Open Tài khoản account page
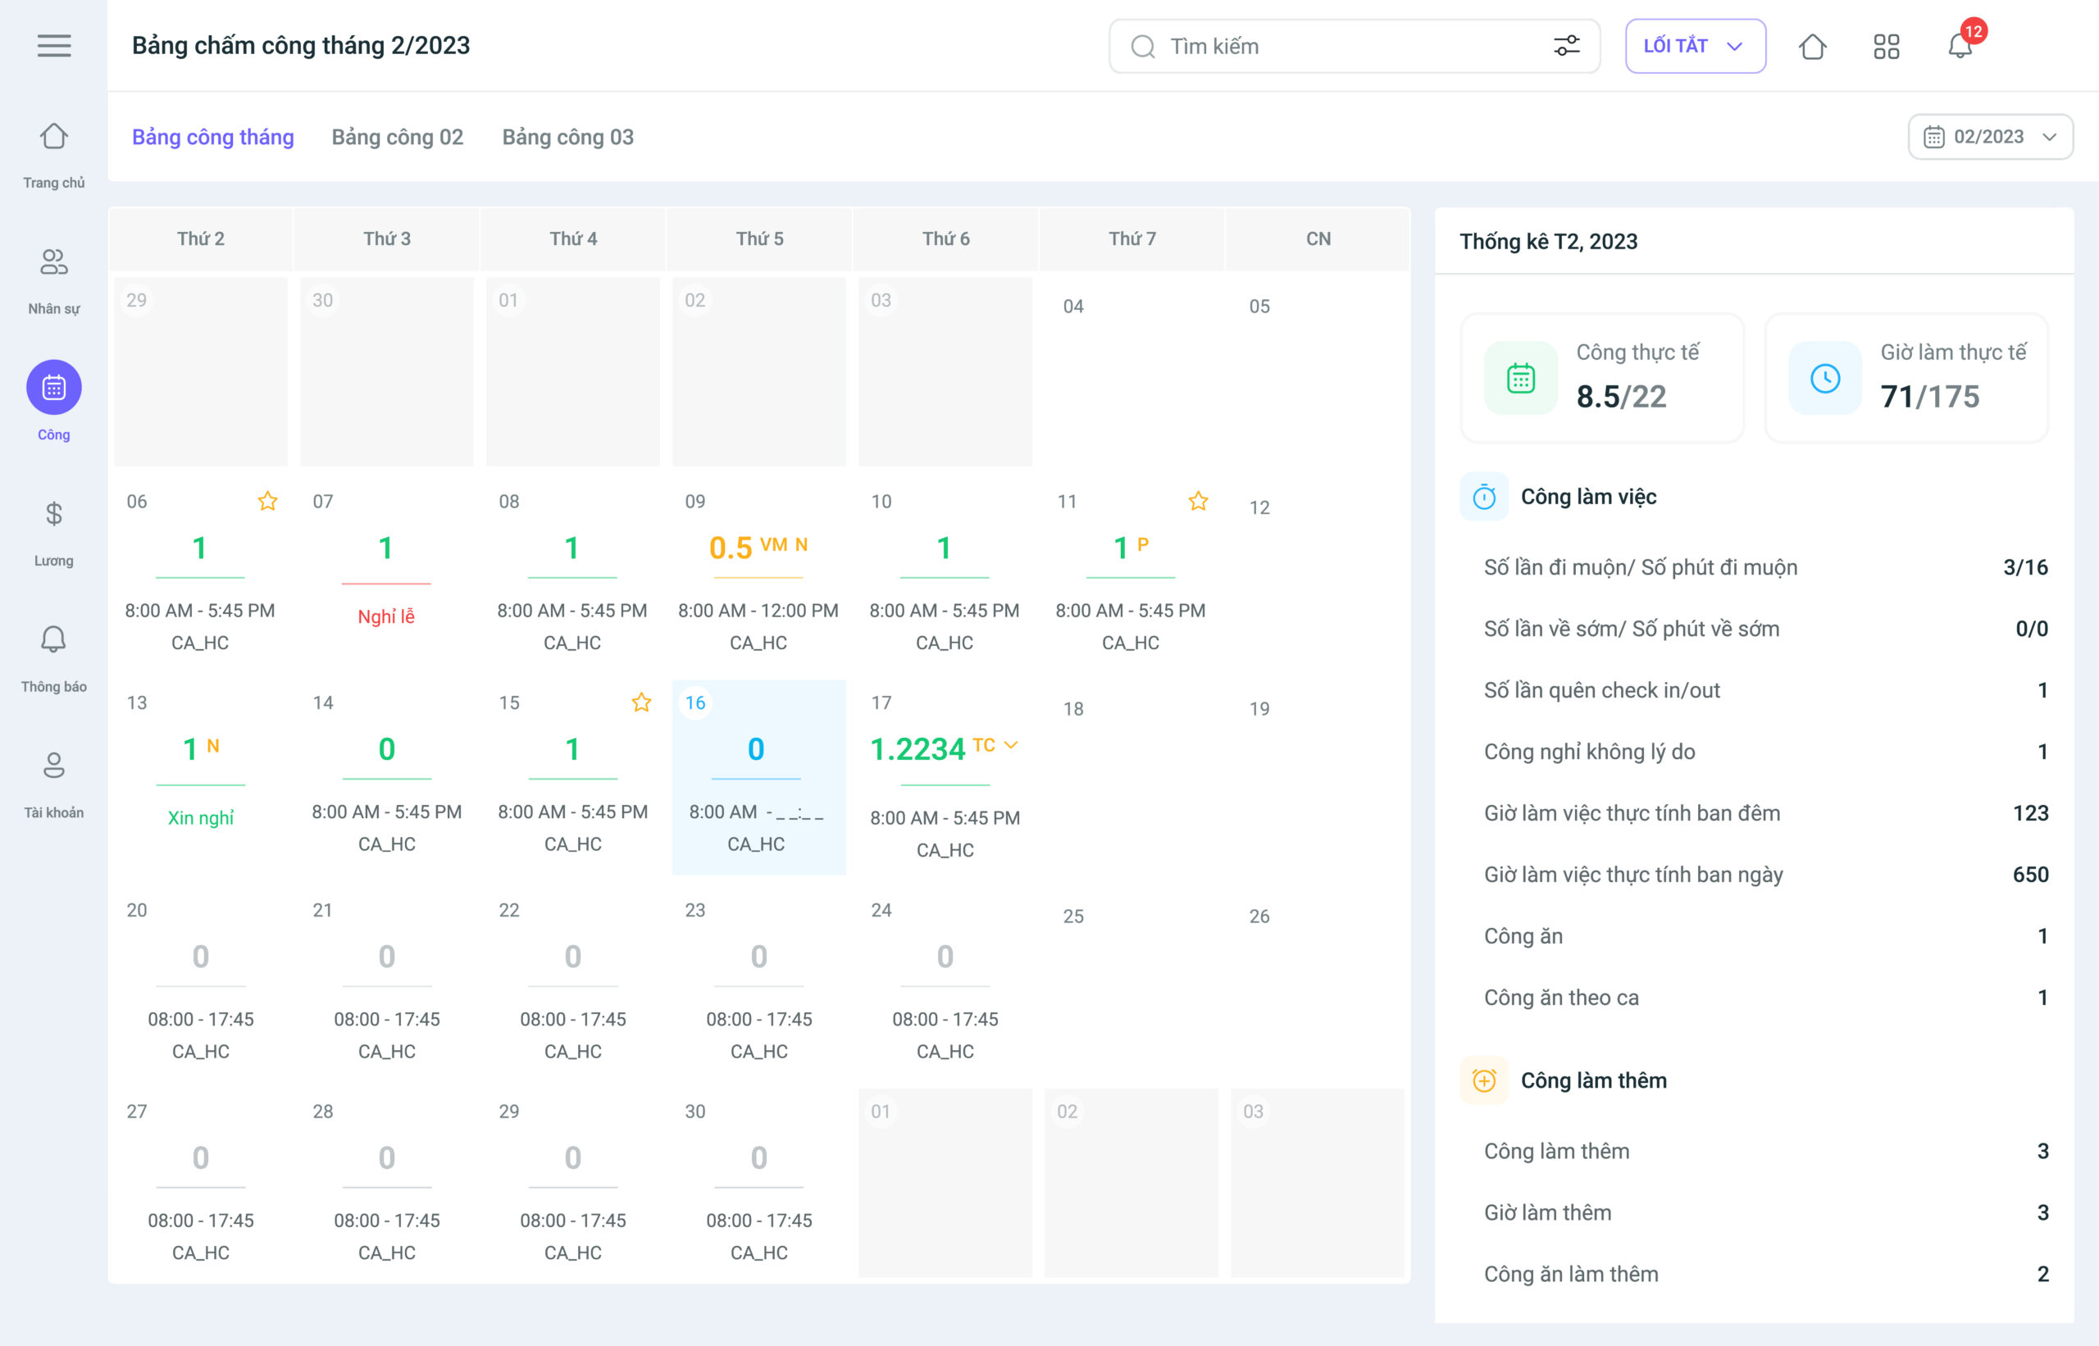2099x1346 pixels. (53, 783)
